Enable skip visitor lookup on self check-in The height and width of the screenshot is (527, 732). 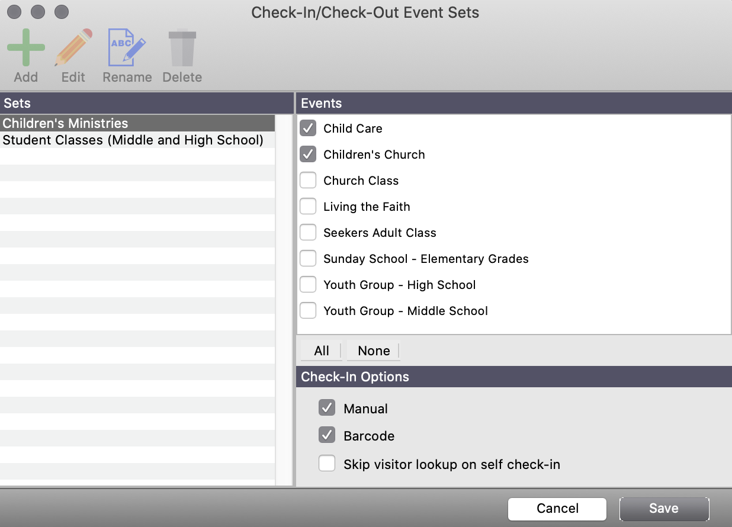point(327,463)
